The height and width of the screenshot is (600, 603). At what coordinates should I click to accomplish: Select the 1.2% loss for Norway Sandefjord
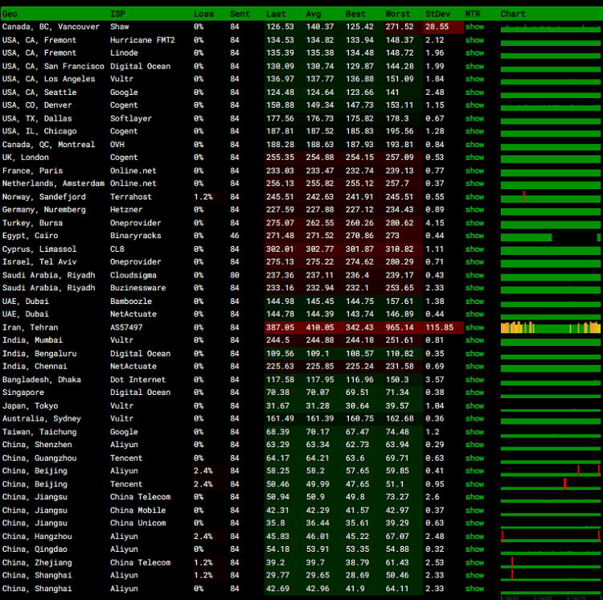[203, 197]
